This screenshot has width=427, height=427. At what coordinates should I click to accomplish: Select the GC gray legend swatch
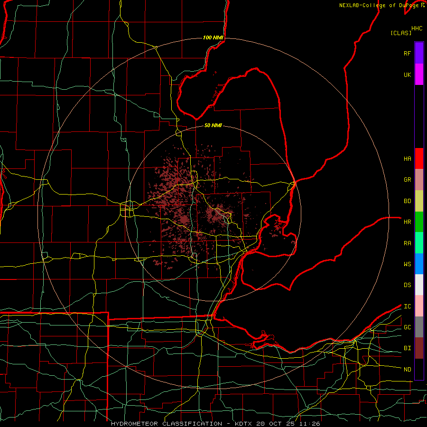click(x=419, y=327)
